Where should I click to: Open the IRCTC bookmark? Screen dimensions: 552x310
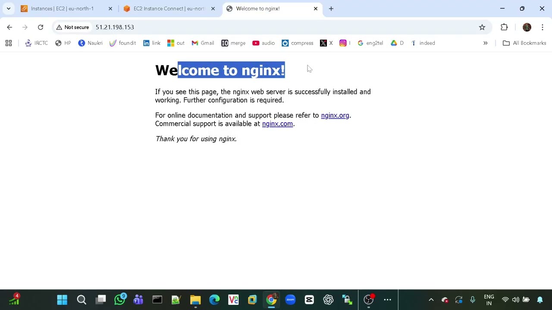pos(36,43)
